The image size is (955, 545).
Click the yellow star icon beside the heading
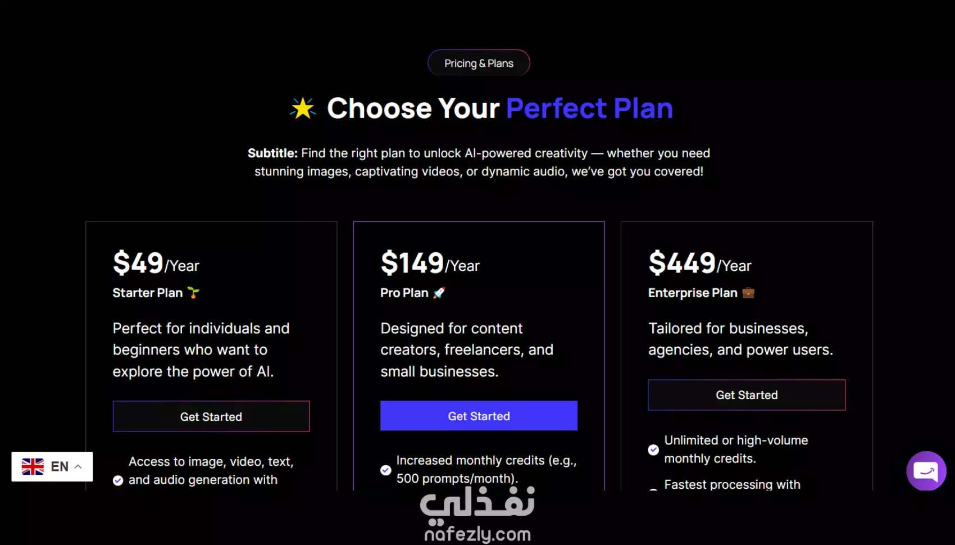point(303,108)
